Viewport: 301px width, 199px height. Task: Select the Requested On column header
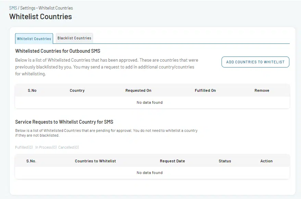coord(138,90)
